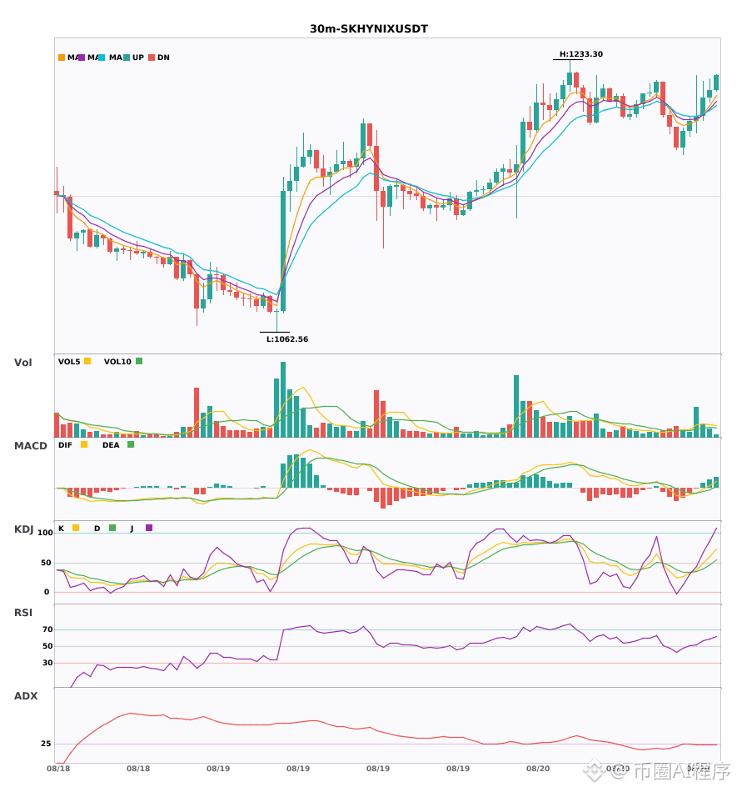
Task: Click the cyan MA legend swatch
Action: click(102, 58)
